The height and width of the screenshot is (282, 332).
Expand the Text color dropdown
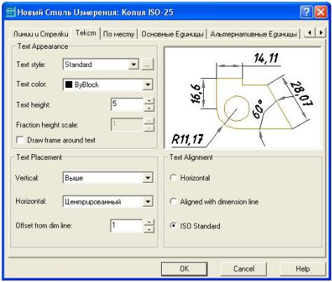coord(148,84)
